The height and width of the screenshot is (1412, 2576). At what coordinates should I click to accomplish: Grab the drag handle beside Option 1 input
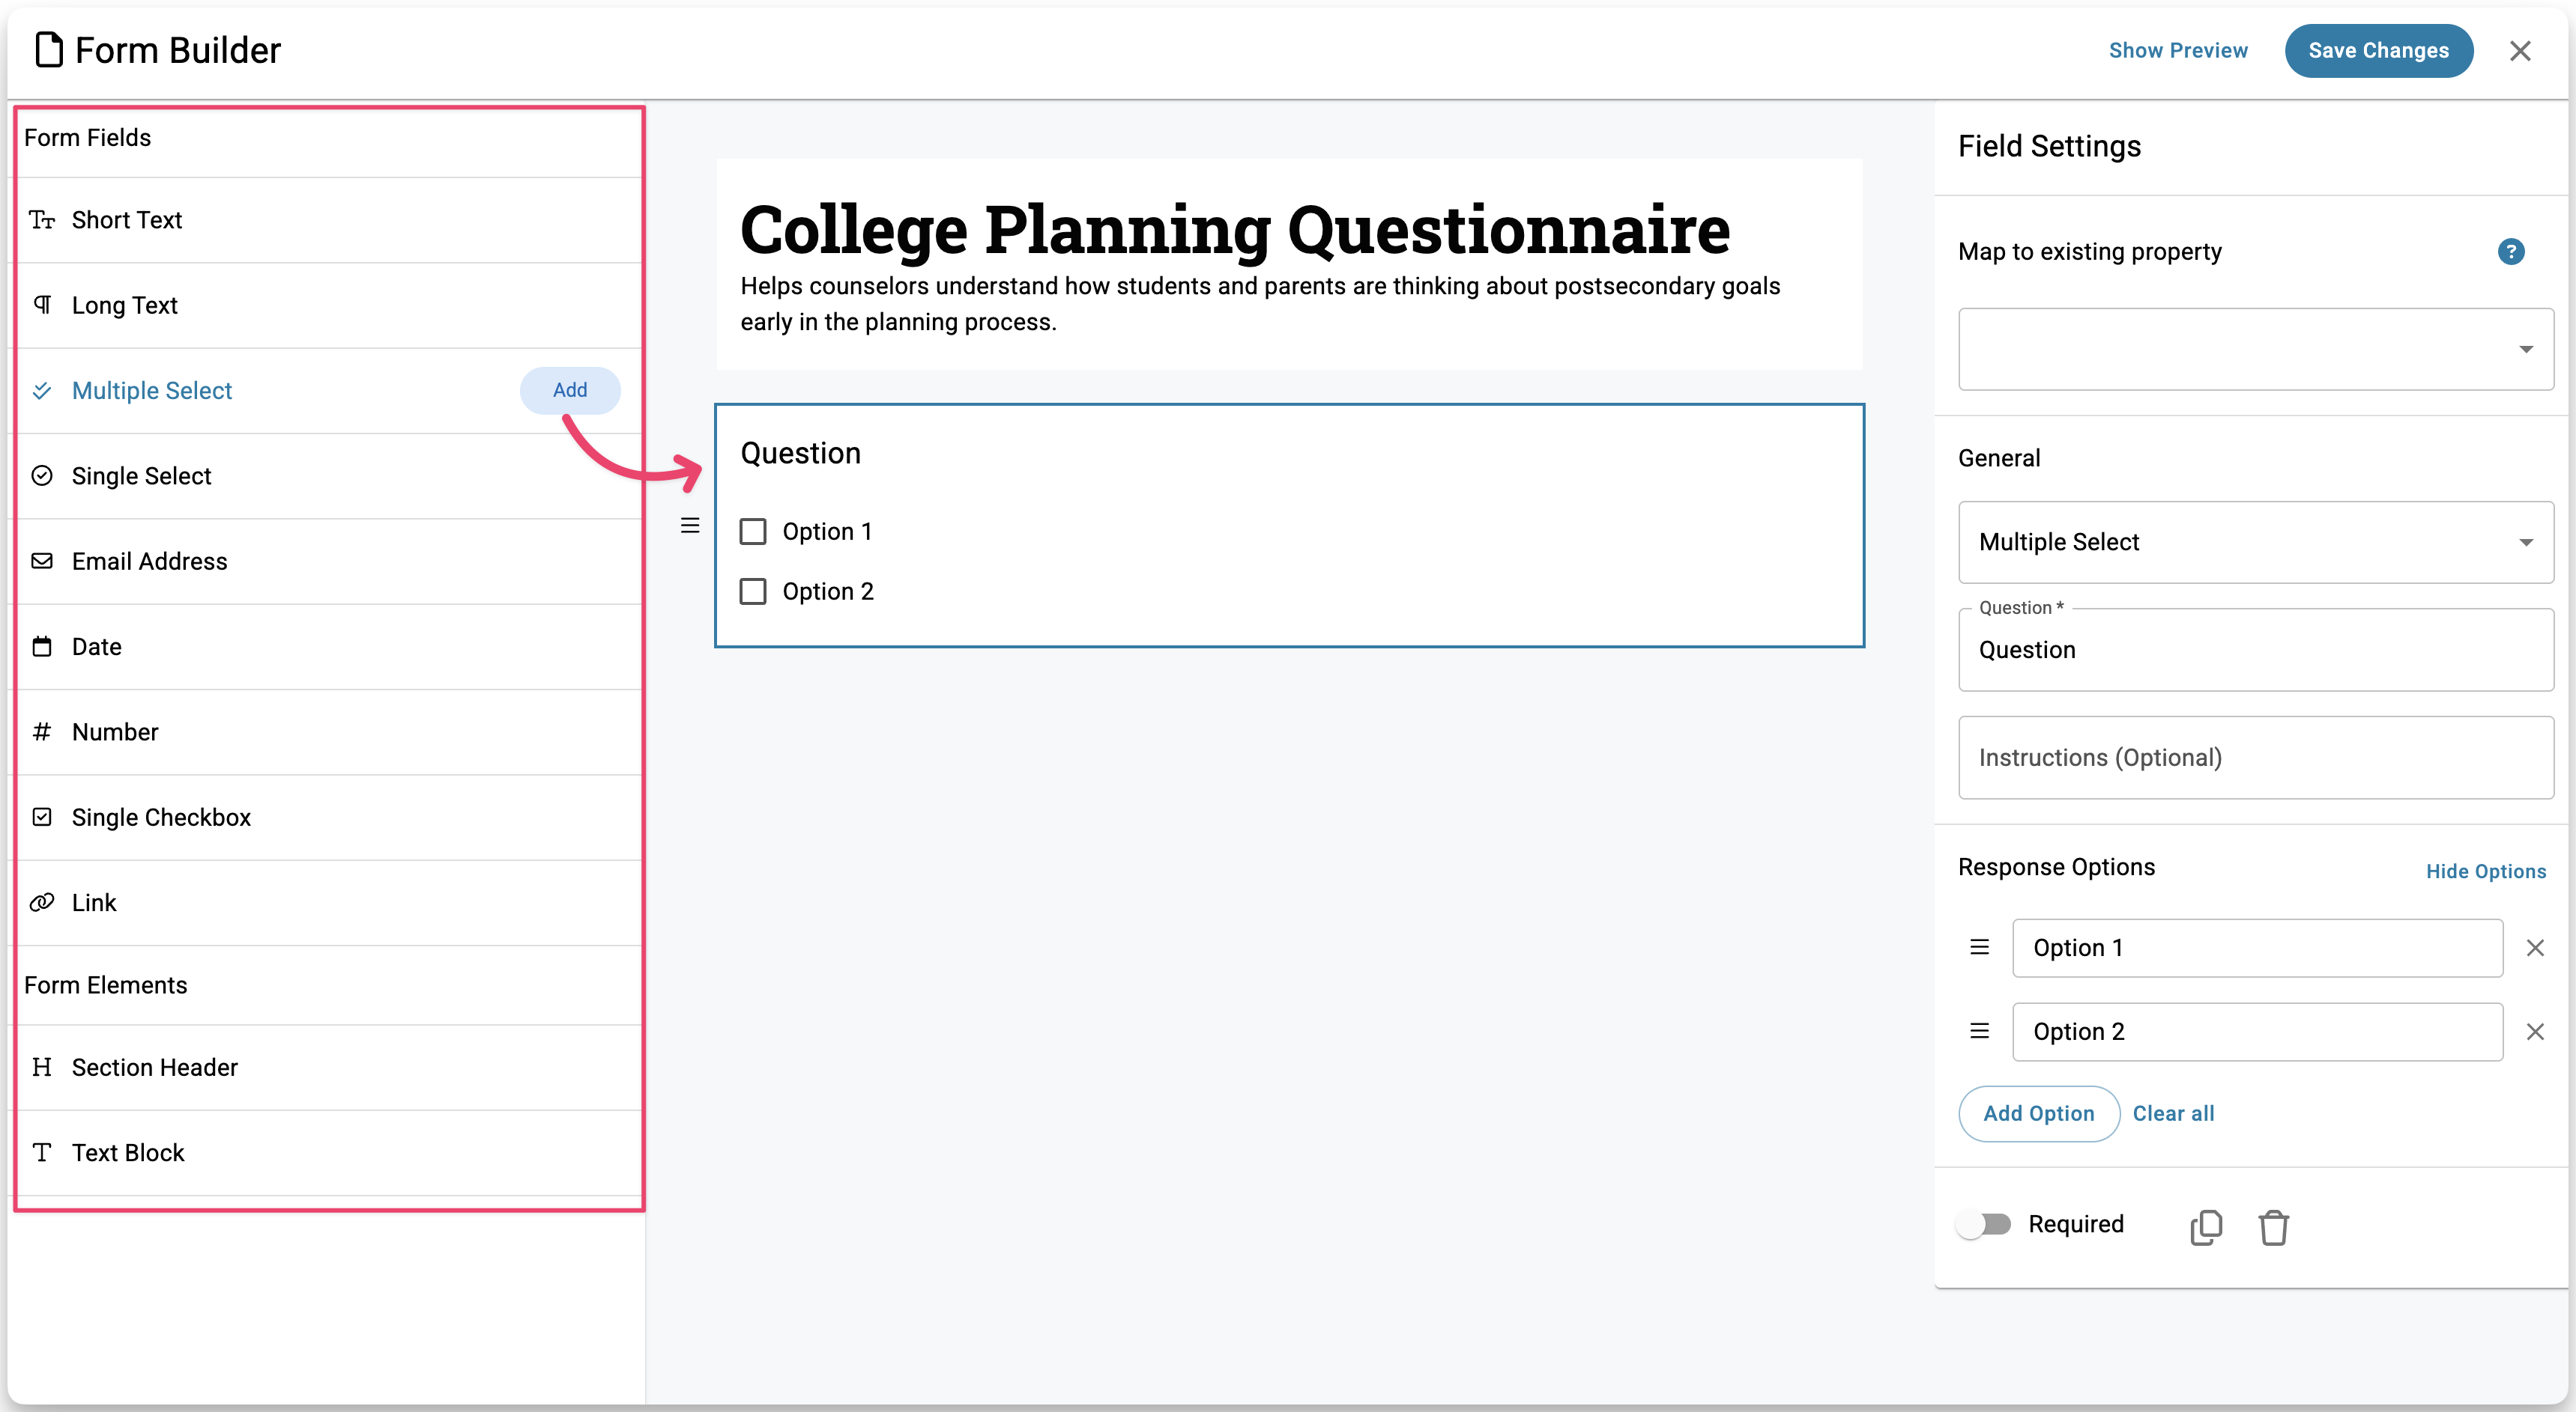1979,947
